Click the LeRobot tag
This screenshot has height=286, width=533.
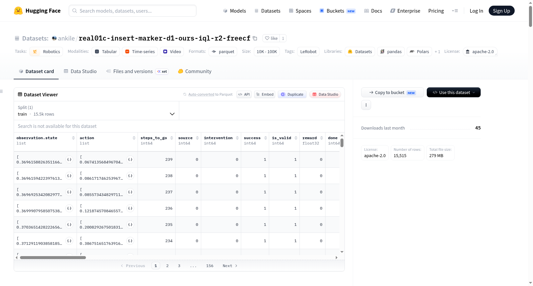(x=308, y=51)
